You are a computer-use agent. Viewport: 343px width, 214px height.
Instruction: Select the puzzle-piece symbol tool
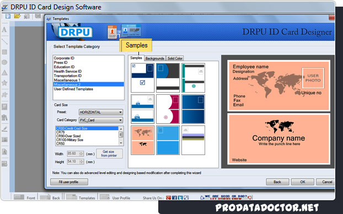click(x=4, y=94)
